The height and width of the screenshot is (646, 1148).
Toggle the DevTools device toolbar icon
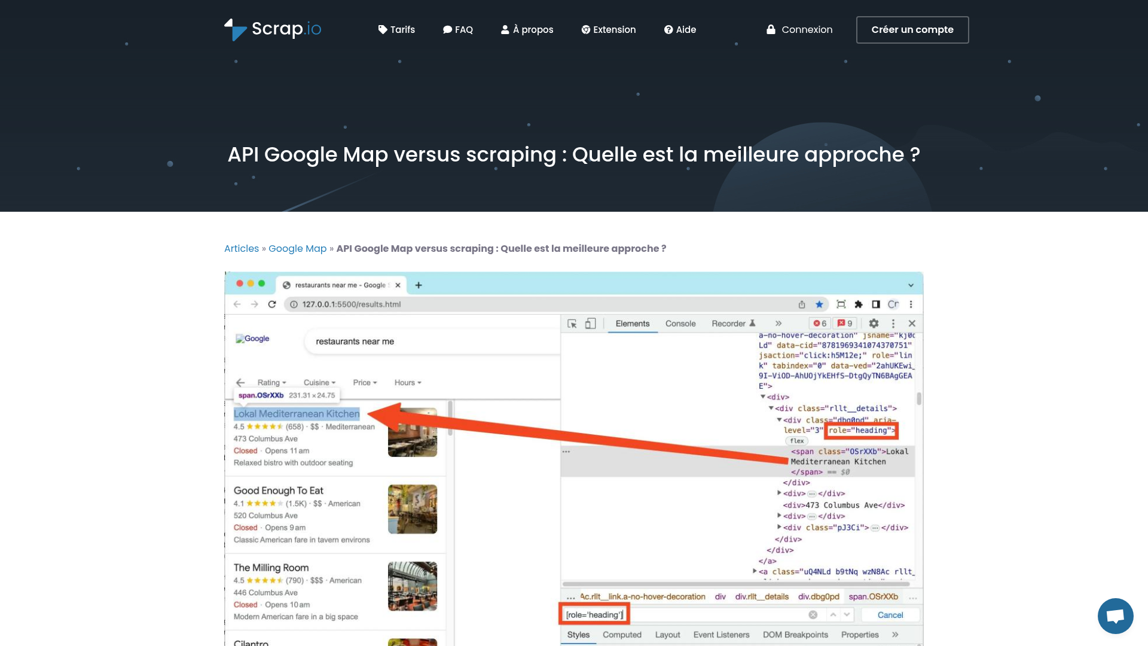(x=590, y=324)
